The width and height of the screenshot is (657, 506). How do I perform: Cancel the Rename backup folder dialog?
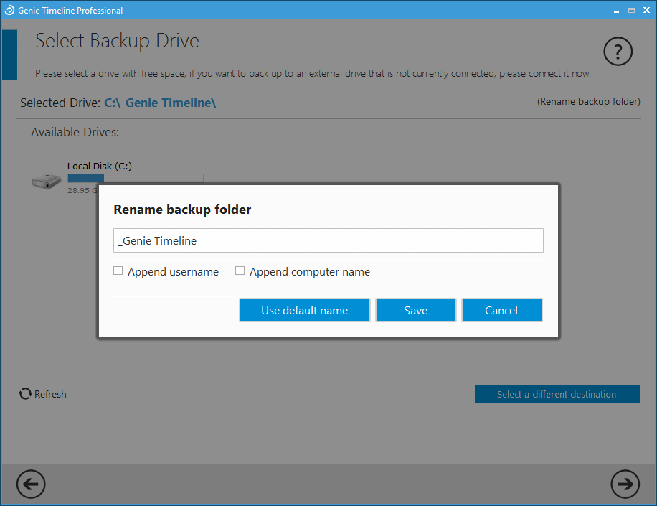click(501, 310)
